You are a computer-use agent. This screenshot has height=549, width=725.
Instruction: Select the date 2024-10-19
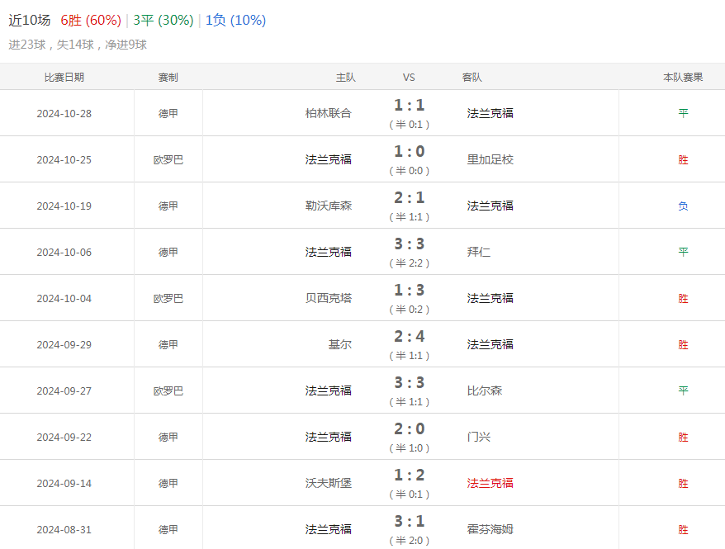64,206
